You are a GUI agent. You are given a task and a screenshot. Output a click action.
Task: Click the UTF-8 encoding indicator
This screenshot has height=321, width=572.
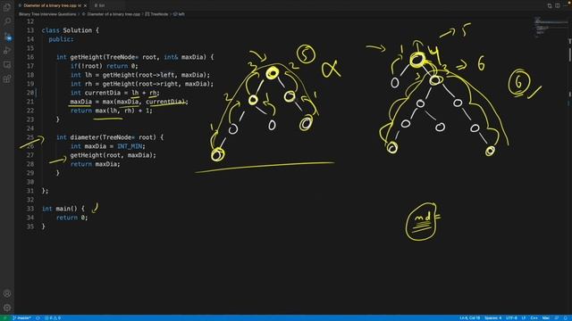tap(511, 318)
